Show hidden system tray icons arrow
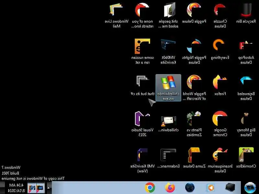The image size is (259, 194). (48, 188)
